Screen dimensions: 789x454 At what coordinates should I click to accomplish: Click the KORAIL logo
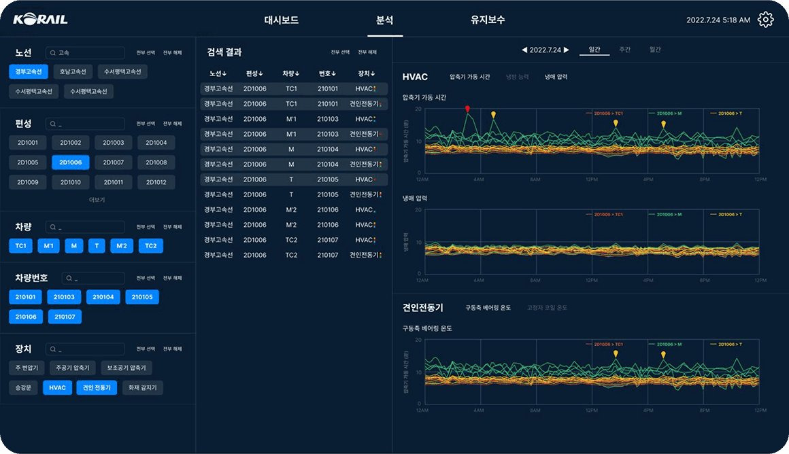(40, 20)
